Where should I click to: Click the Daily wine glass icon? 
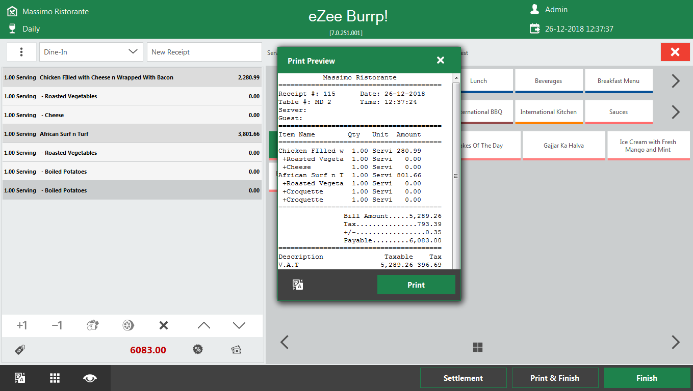click(12, 29)
